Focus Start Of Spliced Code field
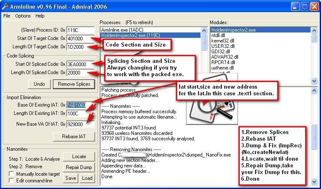Viewport: 321px width, 189px height. (x=80, y=65)
